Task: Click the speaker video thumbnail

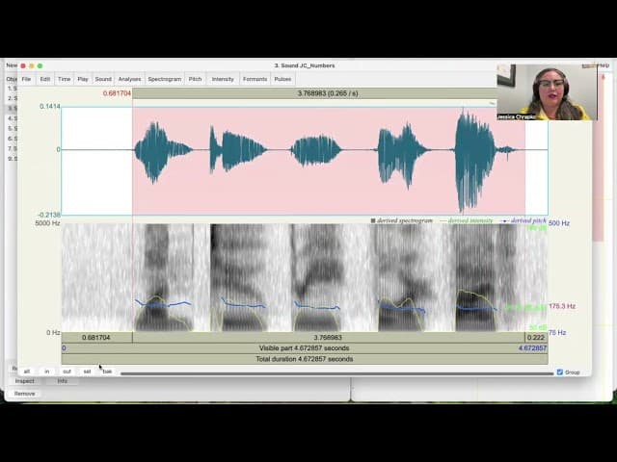Action: click(x=547, y=92)
